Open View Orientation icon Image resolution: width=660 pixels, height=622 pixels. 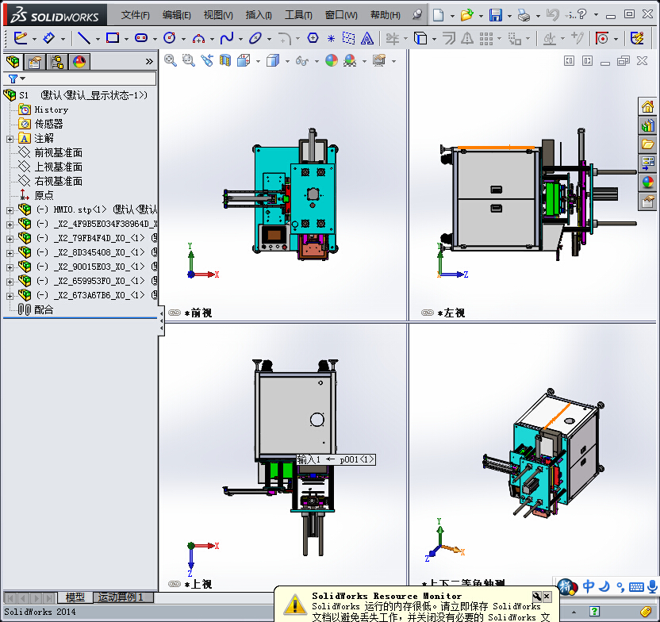tap(244, 60)
